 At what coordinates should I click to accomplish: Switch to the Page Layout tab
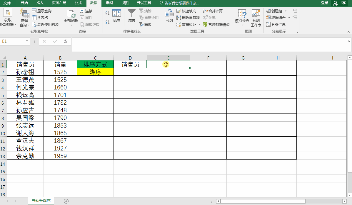(x=59, y=3)
